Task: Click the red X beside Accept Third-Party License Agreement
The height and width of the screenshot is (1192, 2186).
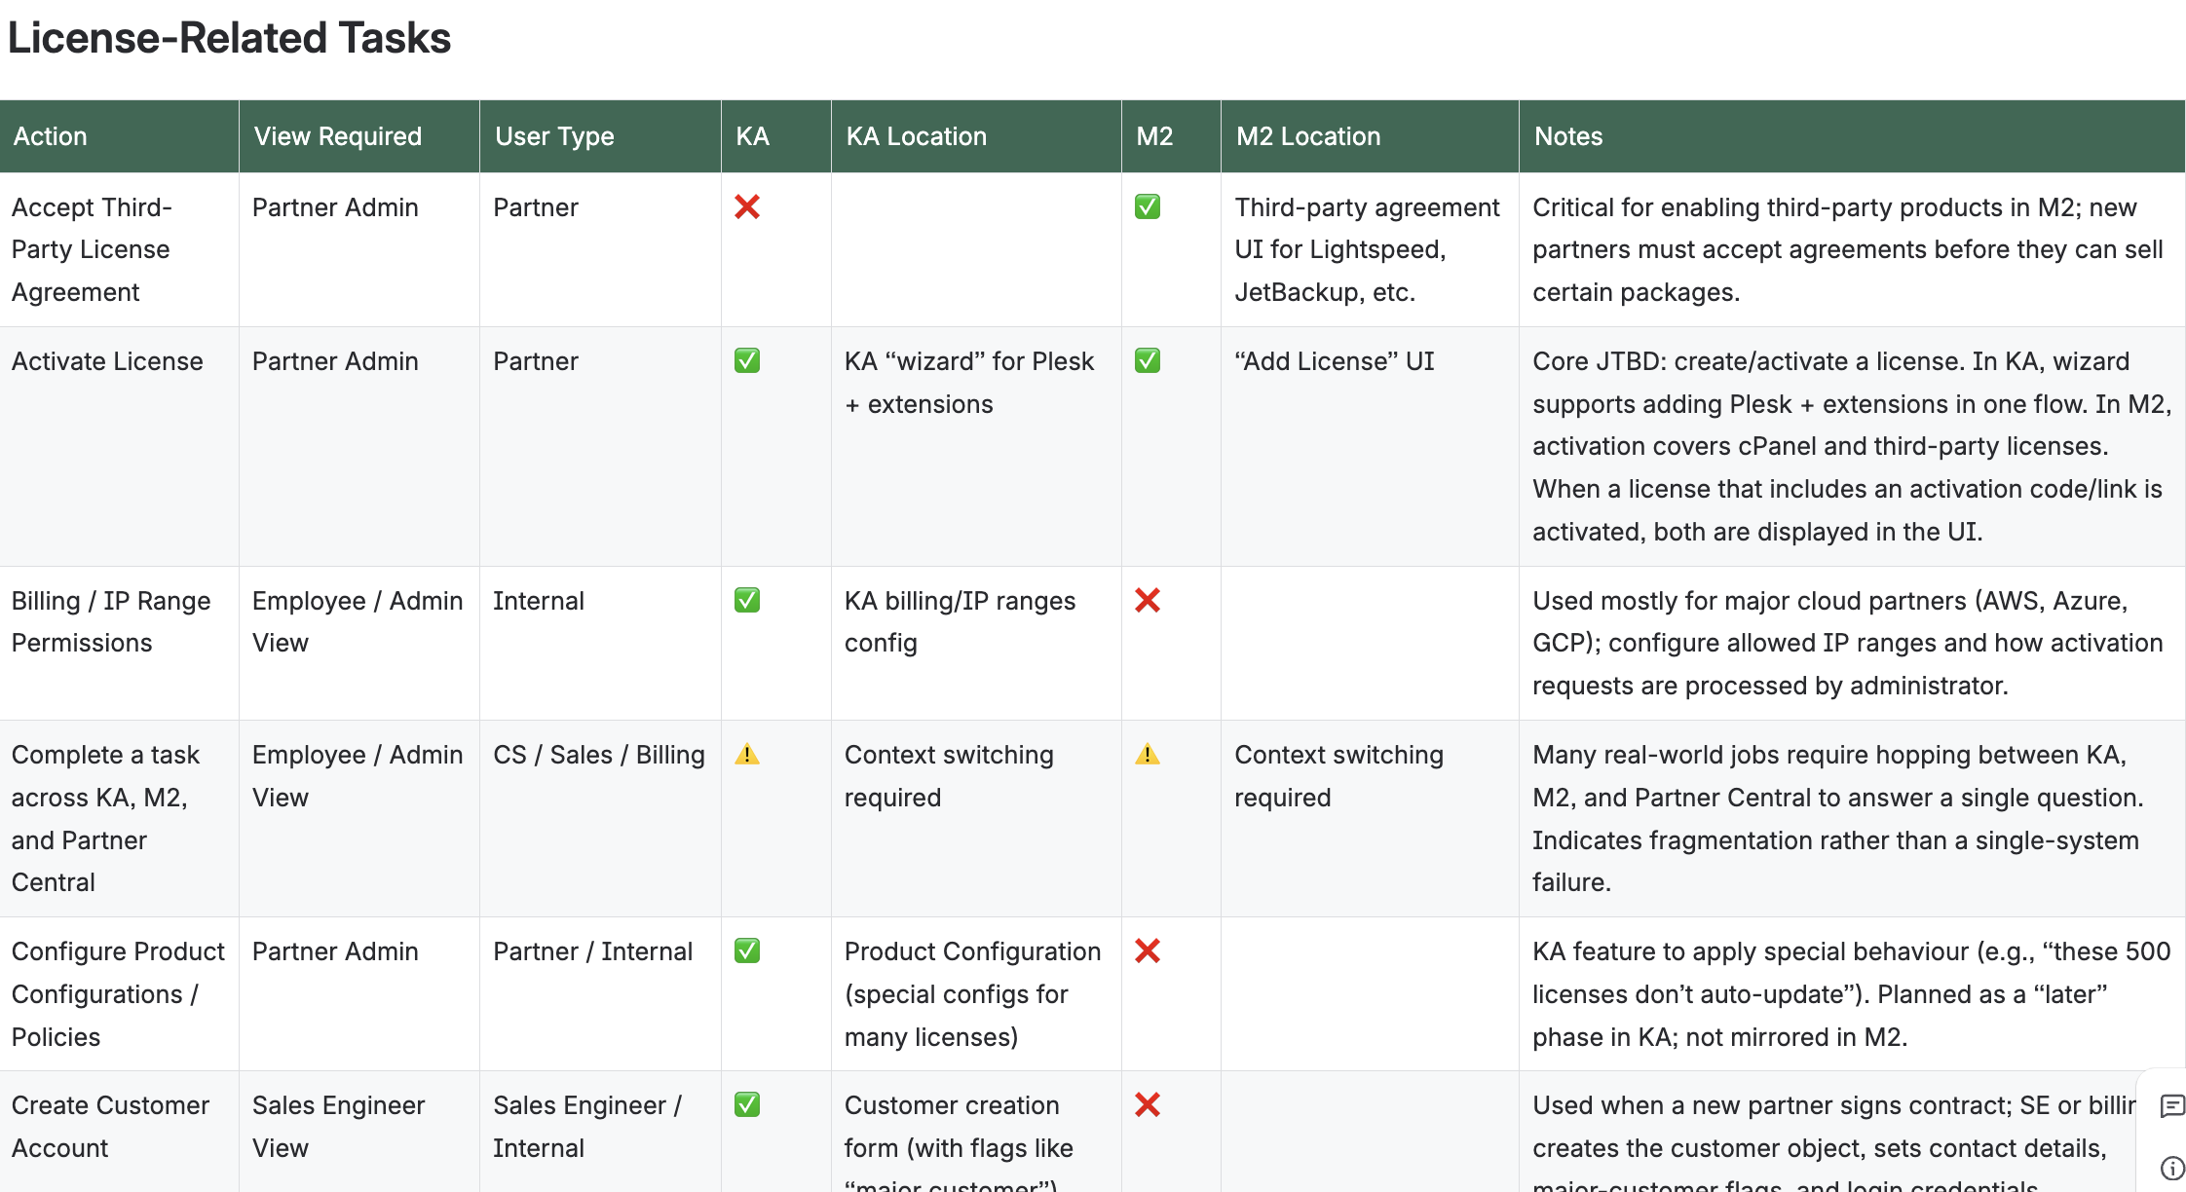Action: click(x=746, y=207)
